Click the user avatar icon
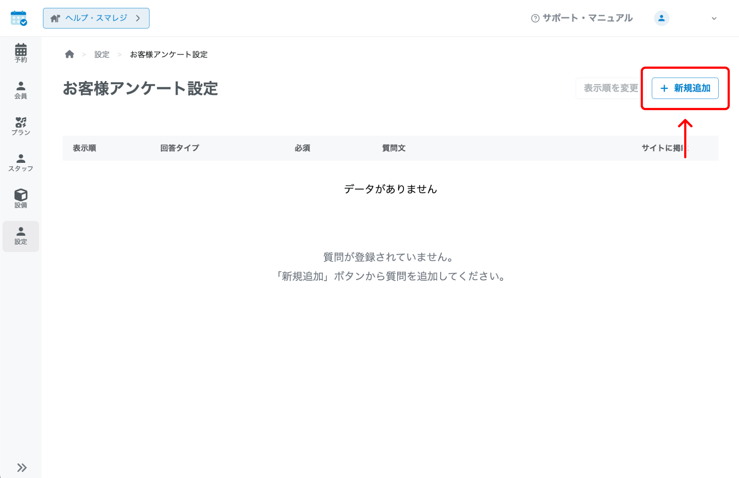The image size is (739, 478). (x=661, y=18)
